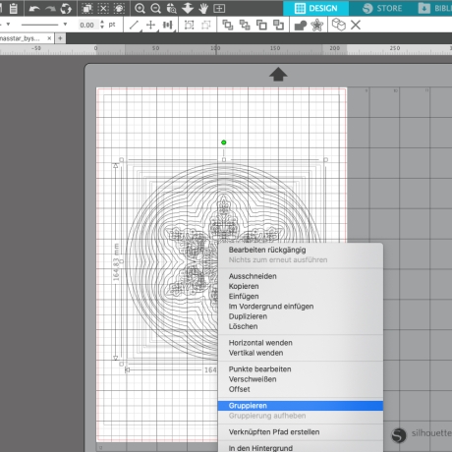Screen dimensions: 452x452
Task: Choose Im Vordergrund einfügen
Action: pos(271,307)
